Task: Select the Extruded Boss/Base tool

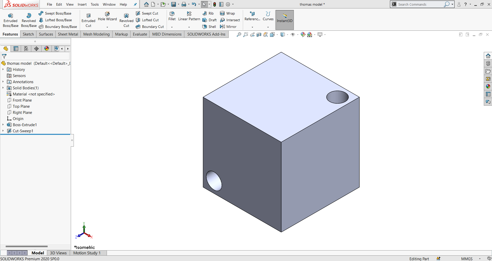Action: click(x=11, y=20)
